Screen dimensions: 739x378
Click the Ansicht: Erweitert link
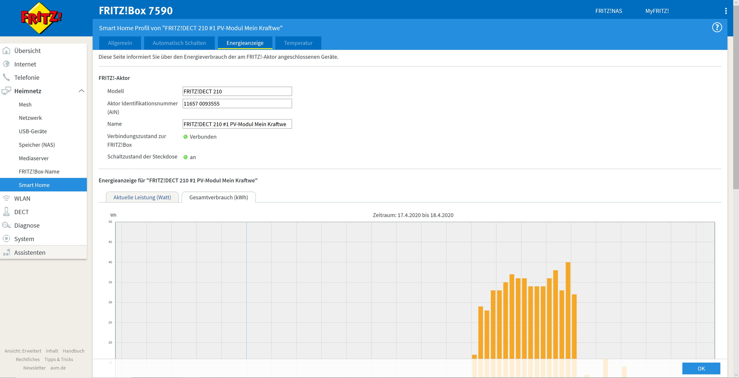coord(23,351)
